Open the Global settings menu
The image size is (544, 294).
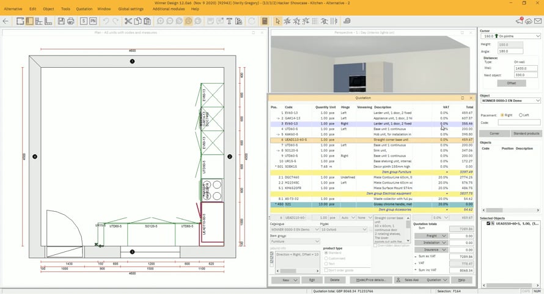pos(131,9)
